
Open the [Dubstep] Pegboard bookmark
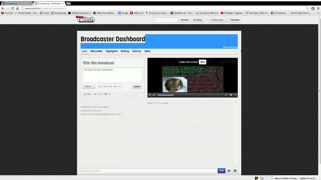pos(232,13)
